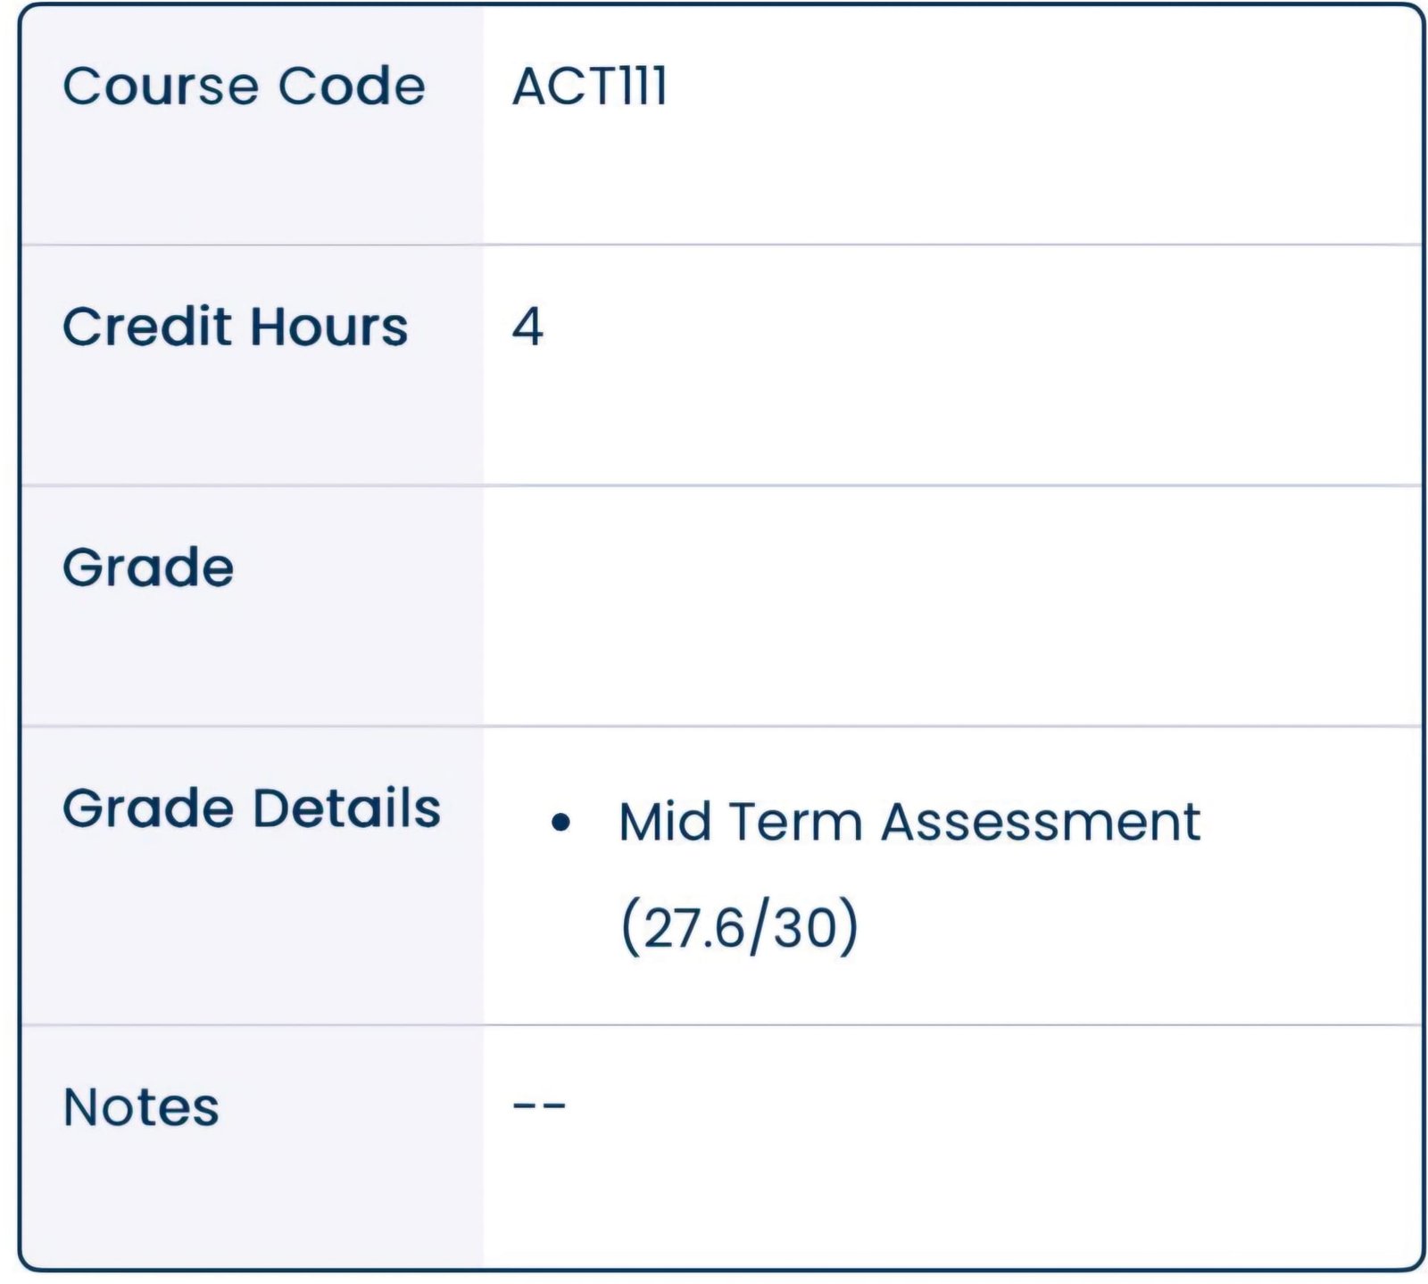Click the standalone "Grade" row label

tap(148, 567)
